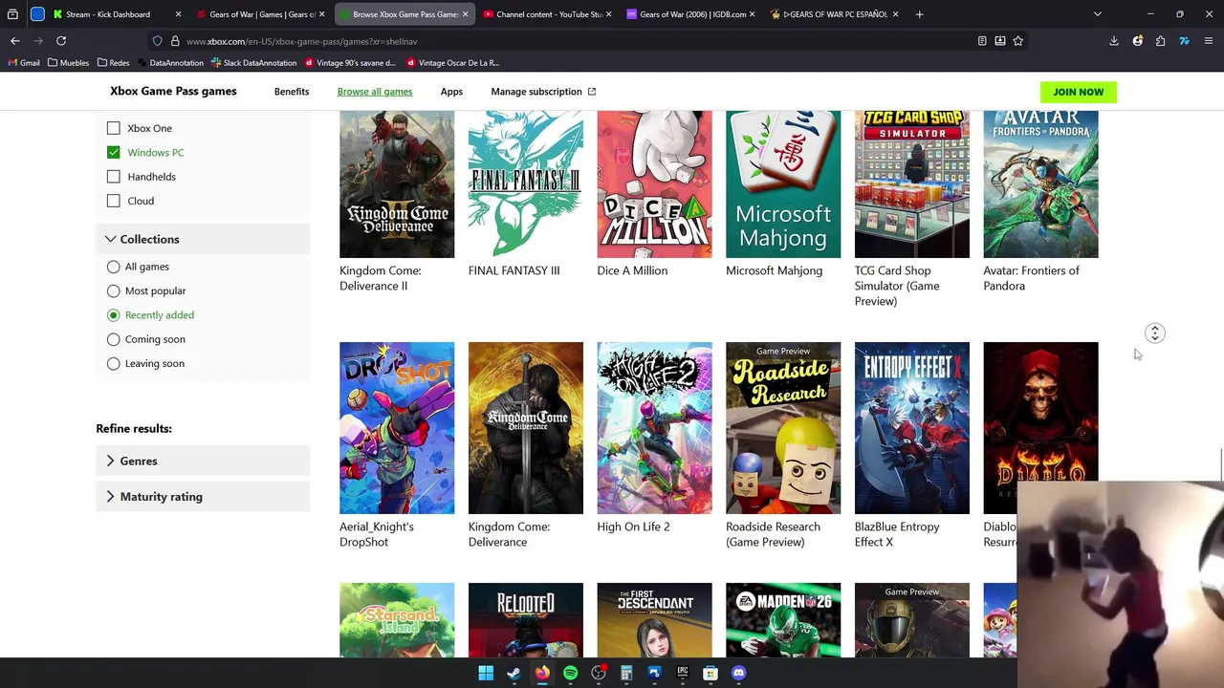The image size is (1224, 688).
Task: Open a new tab with the plus icon
Action: click(x=919, y=14)
